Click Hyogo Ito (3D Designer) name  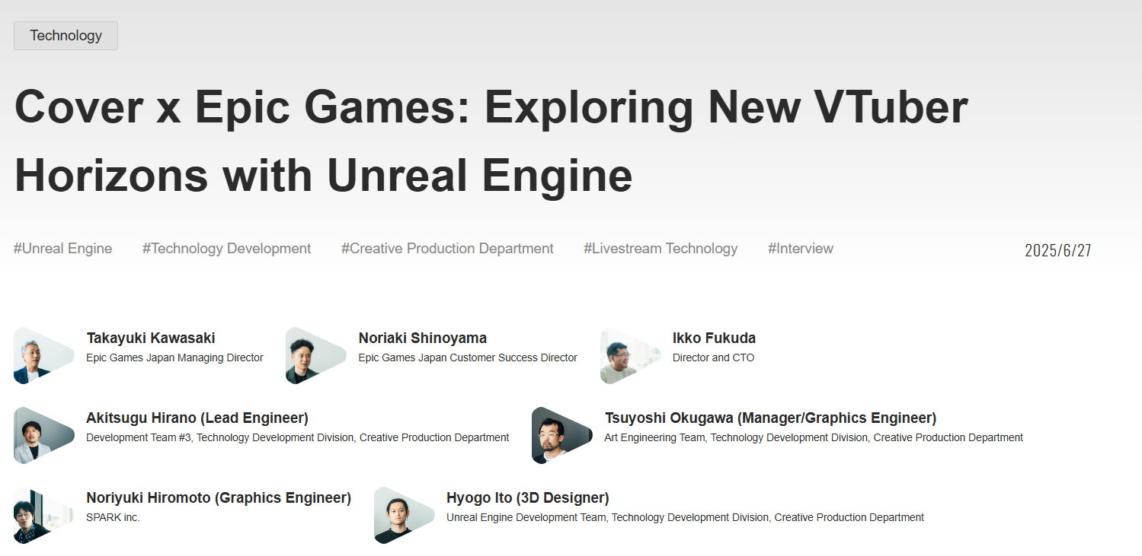(527, 497)
